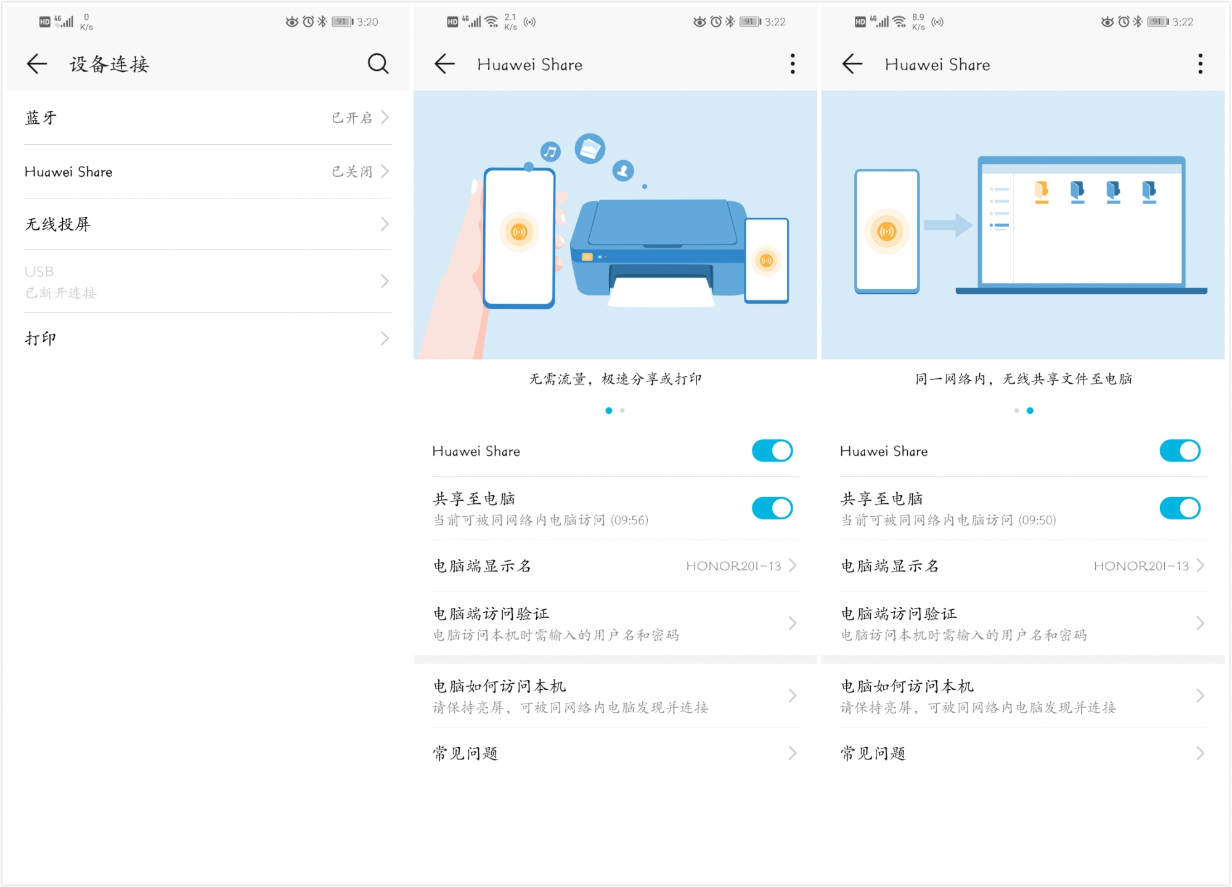Image resolution: width=1232 pixels, height=887 pixels.
Task: Open the three-dot menu on Huawei Share page
Action: pos(793,64)
